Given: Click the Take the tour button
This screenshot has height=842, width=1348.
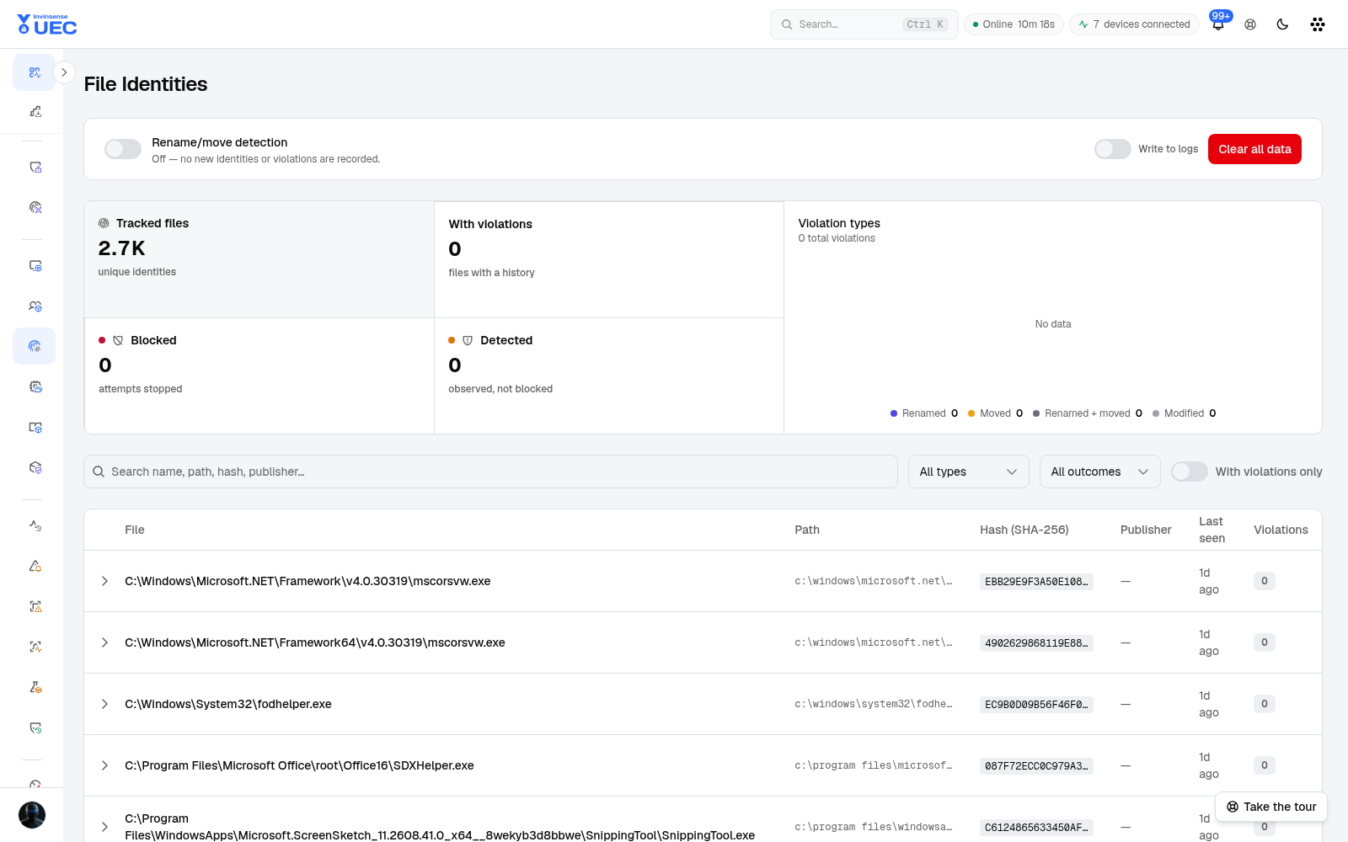Looking at the screenshot, I should tap(1271, 807).
